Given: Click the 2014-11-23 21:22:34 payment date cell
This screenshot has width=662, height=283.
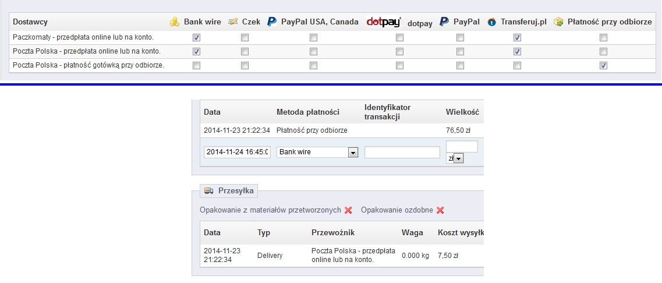Looking at the screenshot, I should coord(237,130).
